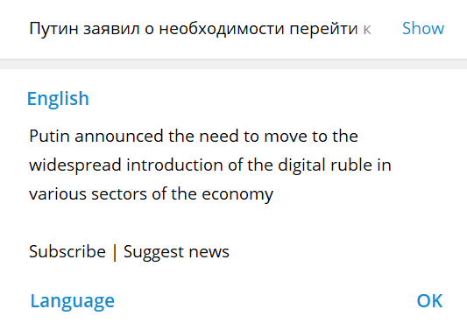
Task: Show the full original Russian text
Action: pos(423,29)
